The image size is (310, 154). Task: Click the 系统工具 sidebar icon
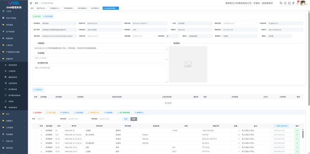(3, 141)
